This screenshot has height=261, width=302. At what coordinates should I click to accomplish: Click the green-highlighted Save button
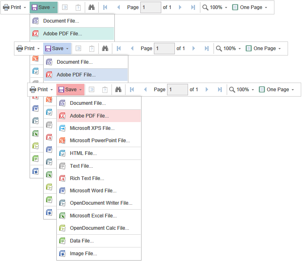click(x=44, y=7)
